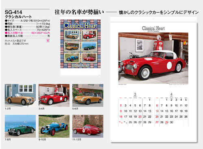Open the 7-8月 green roadster thumbnail

[x=20, y=126]
